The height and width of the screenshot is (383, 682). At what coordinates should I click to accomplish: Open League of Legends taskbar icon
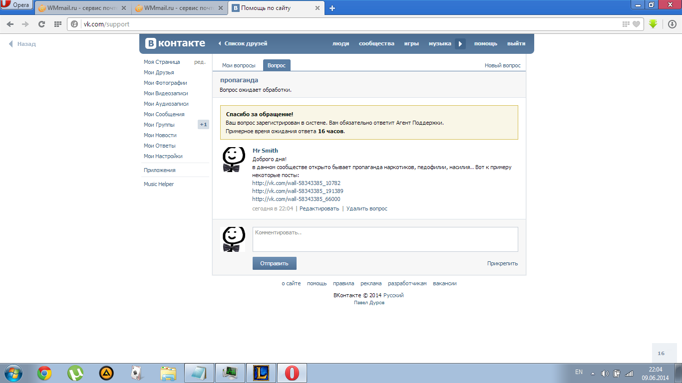(x=261, y=373)
